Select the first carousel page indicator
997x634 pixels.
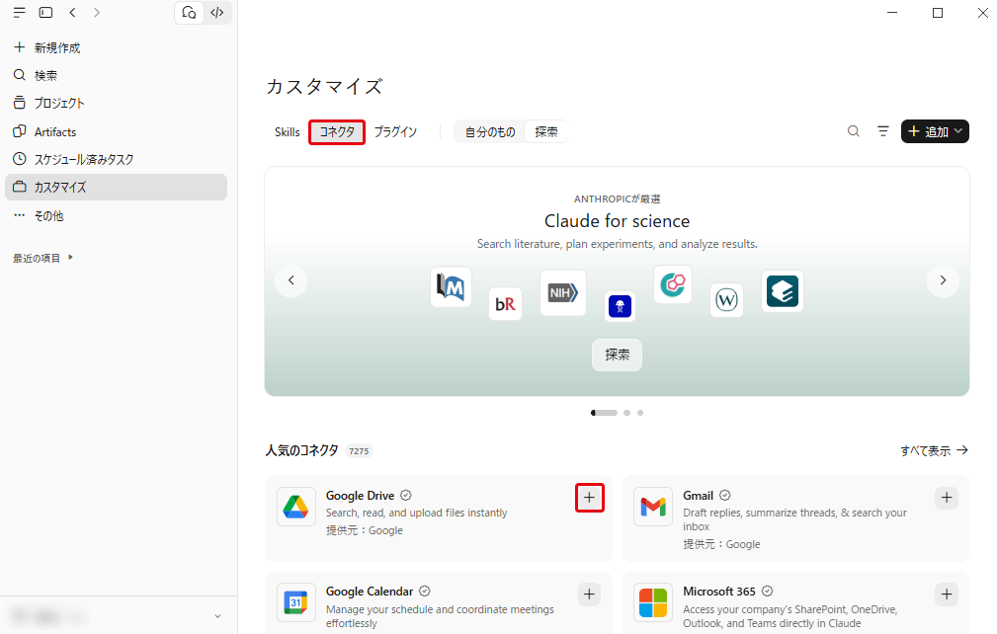coord(604,413)
